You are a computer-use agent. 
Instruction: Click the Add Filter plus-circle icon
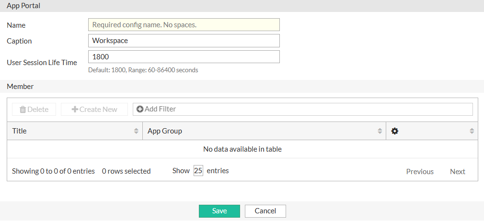pos(140,109)
